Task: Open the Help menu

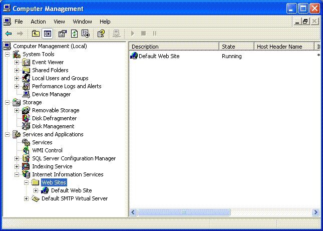Action: click(105, 22)
